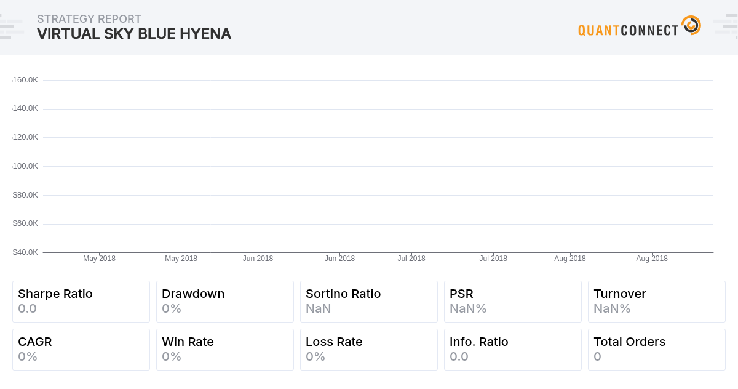Click the $80.0K y-axis label
The width and height of the screenshot is (738, 389).
(x=25, y=194)
